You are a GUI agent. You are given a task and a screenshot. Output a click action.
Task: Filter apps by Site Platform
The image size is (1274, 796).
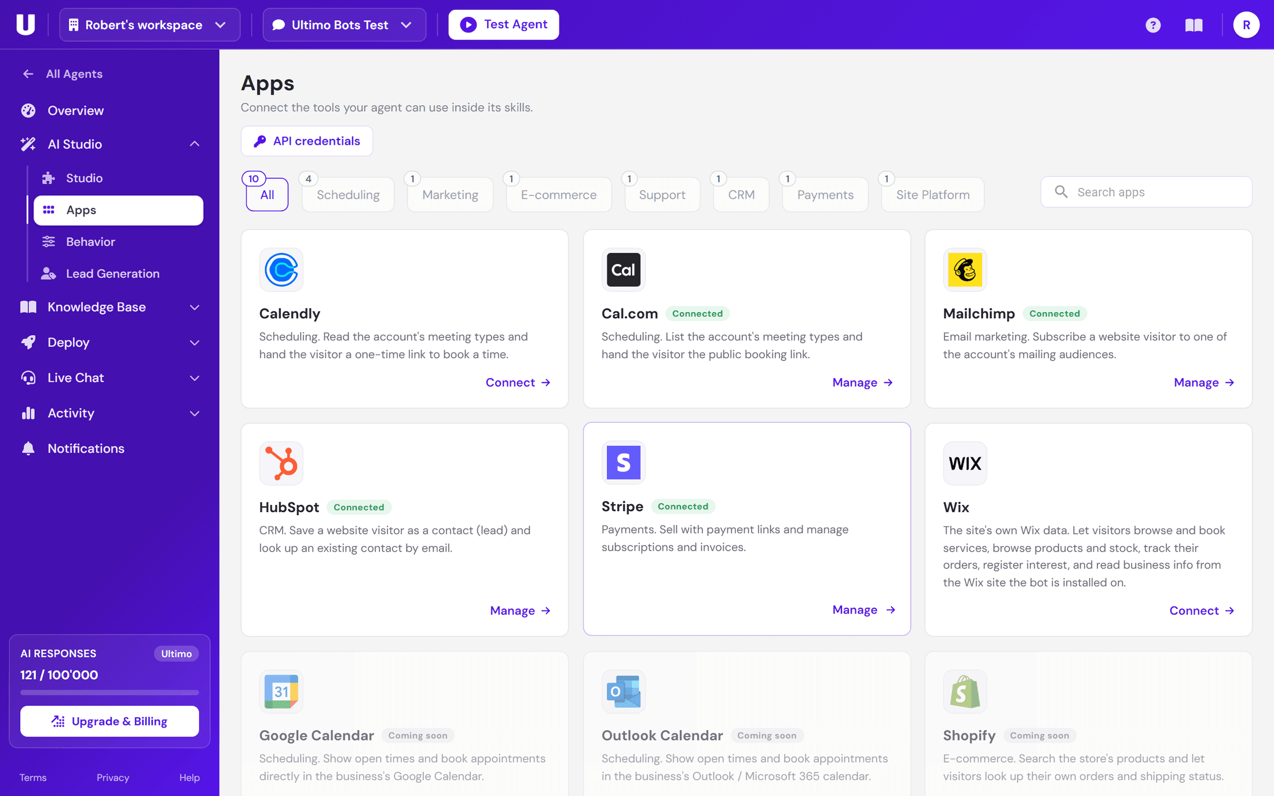coord(932,195)
